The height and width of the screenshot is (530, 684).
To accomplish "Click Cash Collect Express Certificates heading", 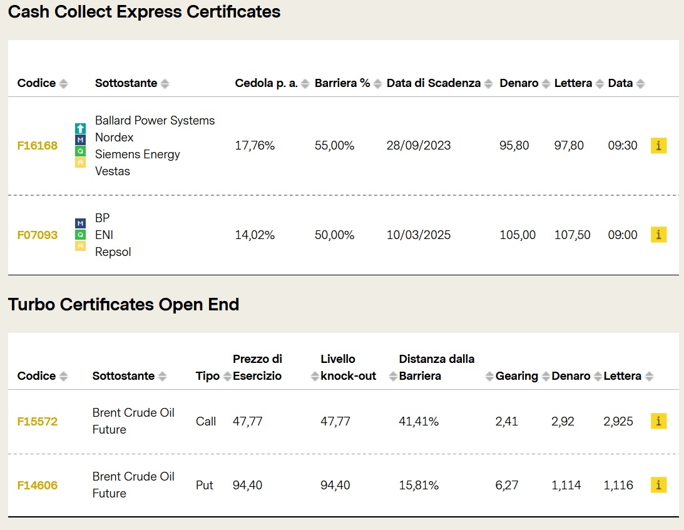I will pyautogui.click(x=144, y=12).
